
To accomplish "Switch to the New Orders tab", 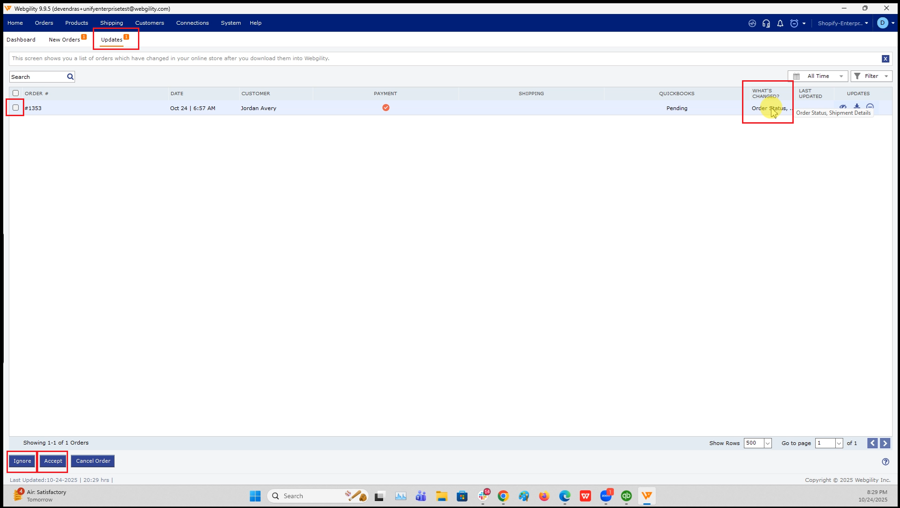I will (64, 40).
